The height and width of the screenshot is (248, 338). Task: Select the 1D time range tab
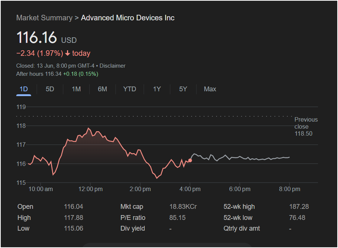pyautogui.click(x=24, y=89)
